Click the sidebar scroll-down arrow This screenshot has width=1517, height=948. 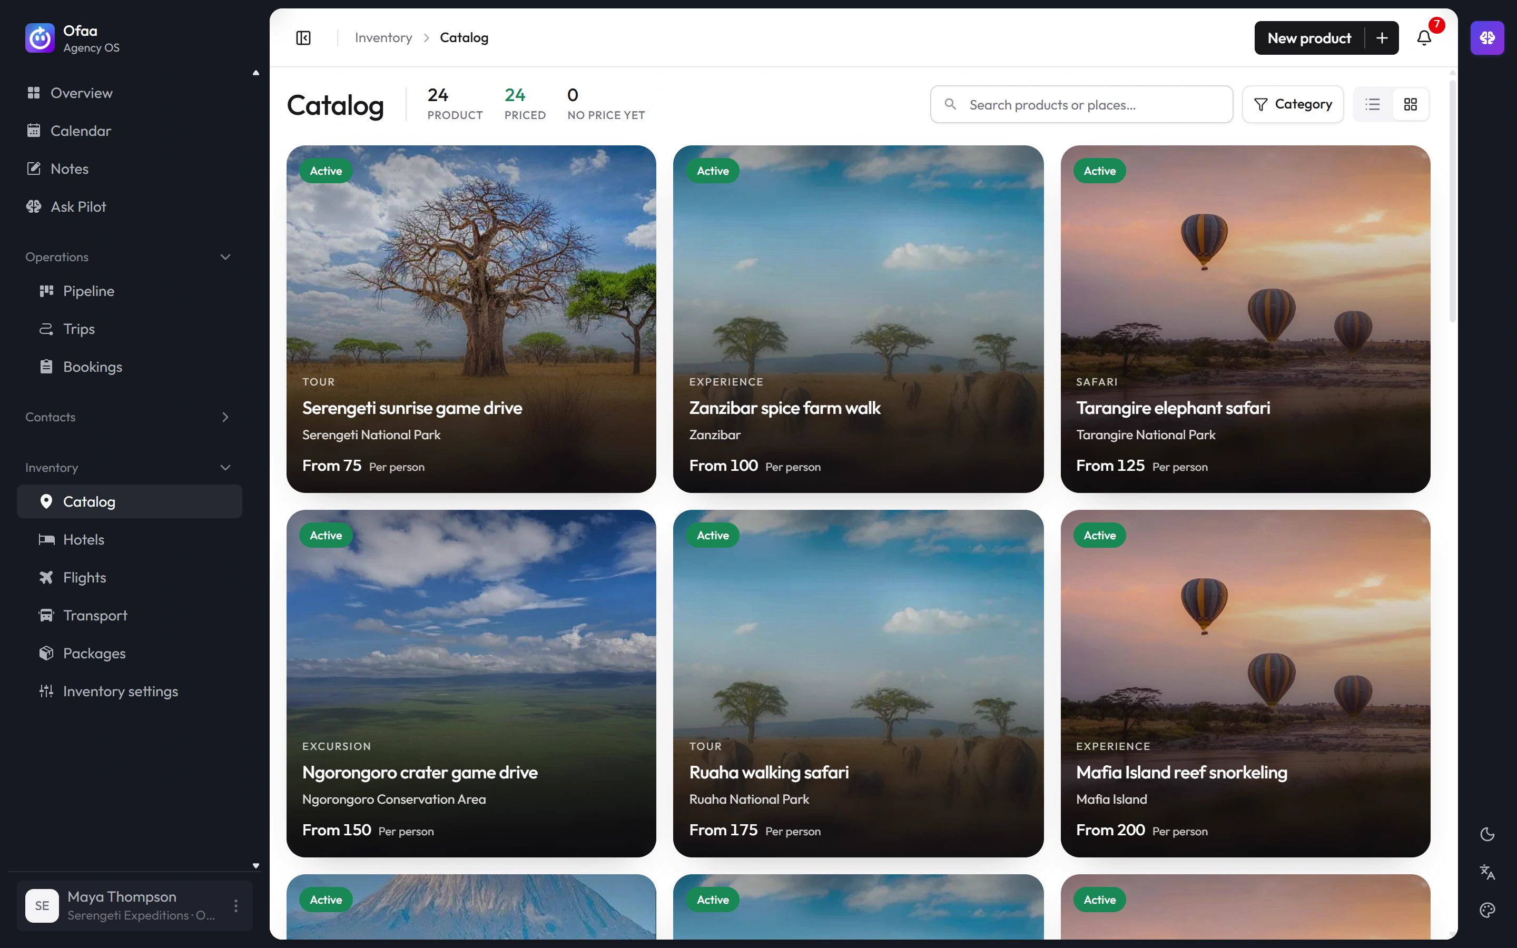(x=256, y=865)
